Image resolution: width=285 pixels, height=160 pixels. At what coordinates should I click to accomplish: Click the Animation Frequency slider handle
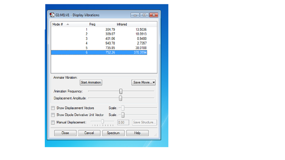pyautogui.click(x=121, y=91)
